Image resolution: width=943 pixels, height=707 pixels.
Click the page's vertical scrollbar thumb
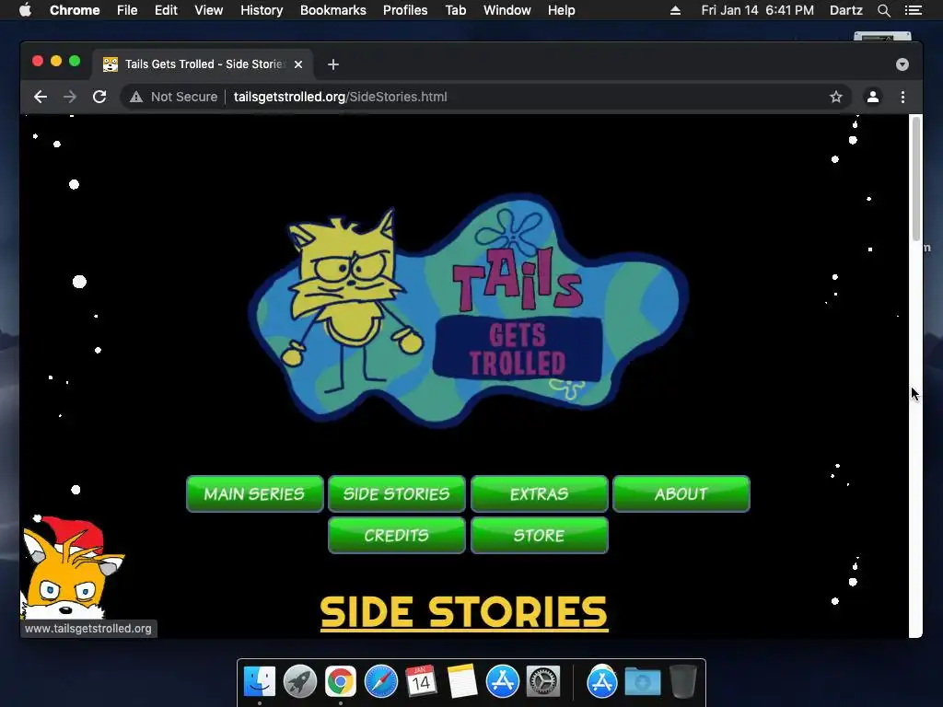tap(916, 179)
